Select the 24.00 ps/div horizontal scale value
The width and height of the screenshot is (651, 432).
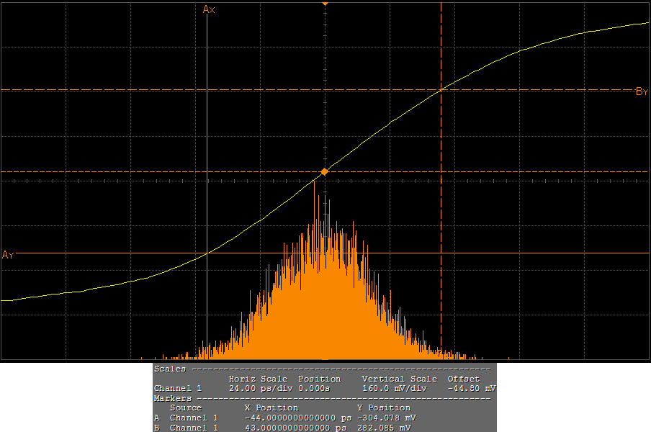click(x=257, y=388)
